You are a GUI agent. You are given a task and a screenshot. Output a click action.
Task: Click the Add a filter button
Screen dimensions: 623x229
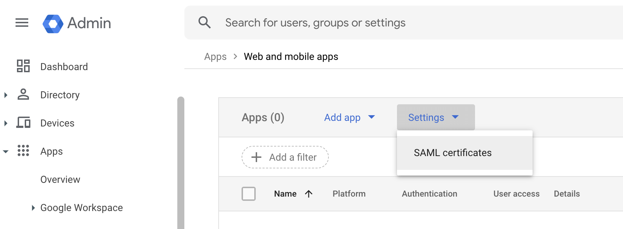(x=285, y=157)
